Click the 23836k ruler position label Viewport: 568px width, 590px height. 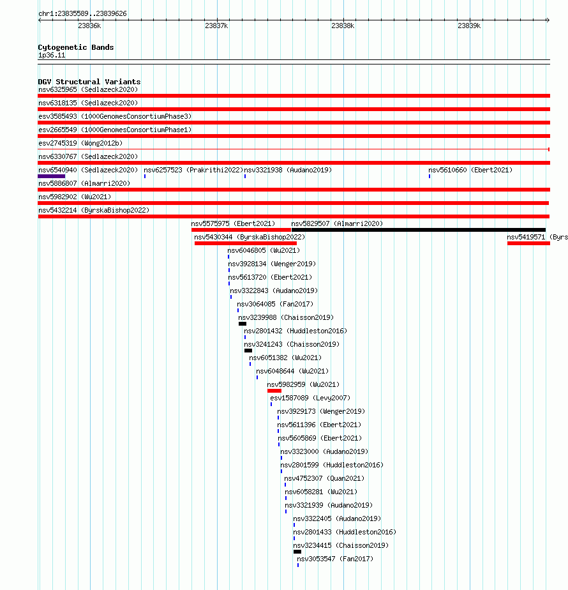pos(89,26)
